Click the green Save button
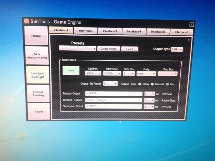Screen dimensions: 215x161 point(71,70)
